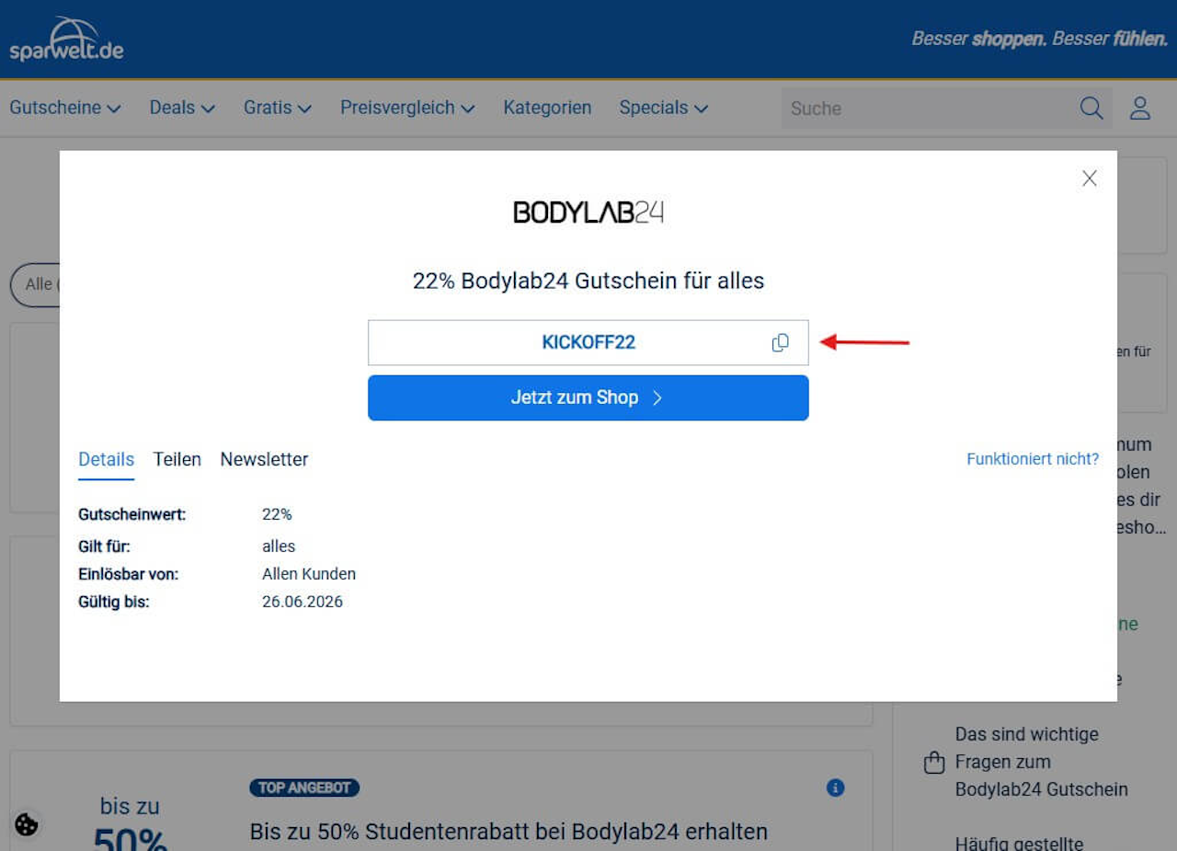Image resolution: width=1177 pixels, height=851 pixels.
Task: Open the search magnifier icon
Action: click(x=1091, y=108)
